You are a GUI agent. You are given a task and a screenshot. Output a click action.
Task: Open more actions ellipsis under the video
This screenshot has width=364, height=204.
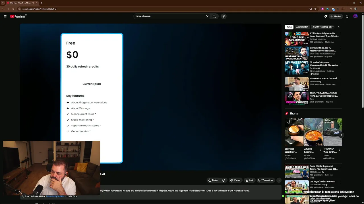pyautogui.click(x=279, y=180)
